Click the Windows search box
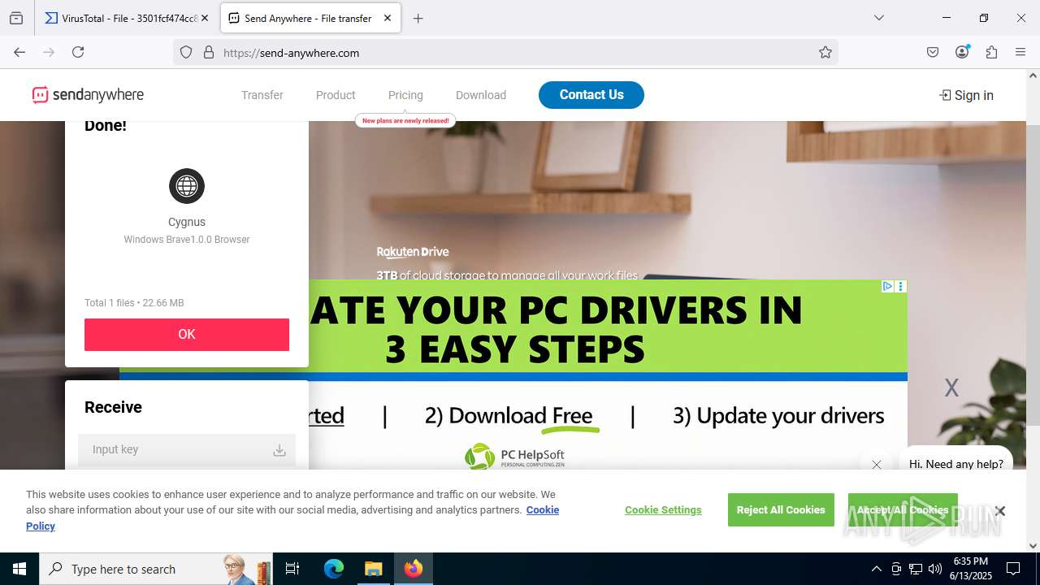The width and height of the screenshot is (1040, 585). pos(155,569)
